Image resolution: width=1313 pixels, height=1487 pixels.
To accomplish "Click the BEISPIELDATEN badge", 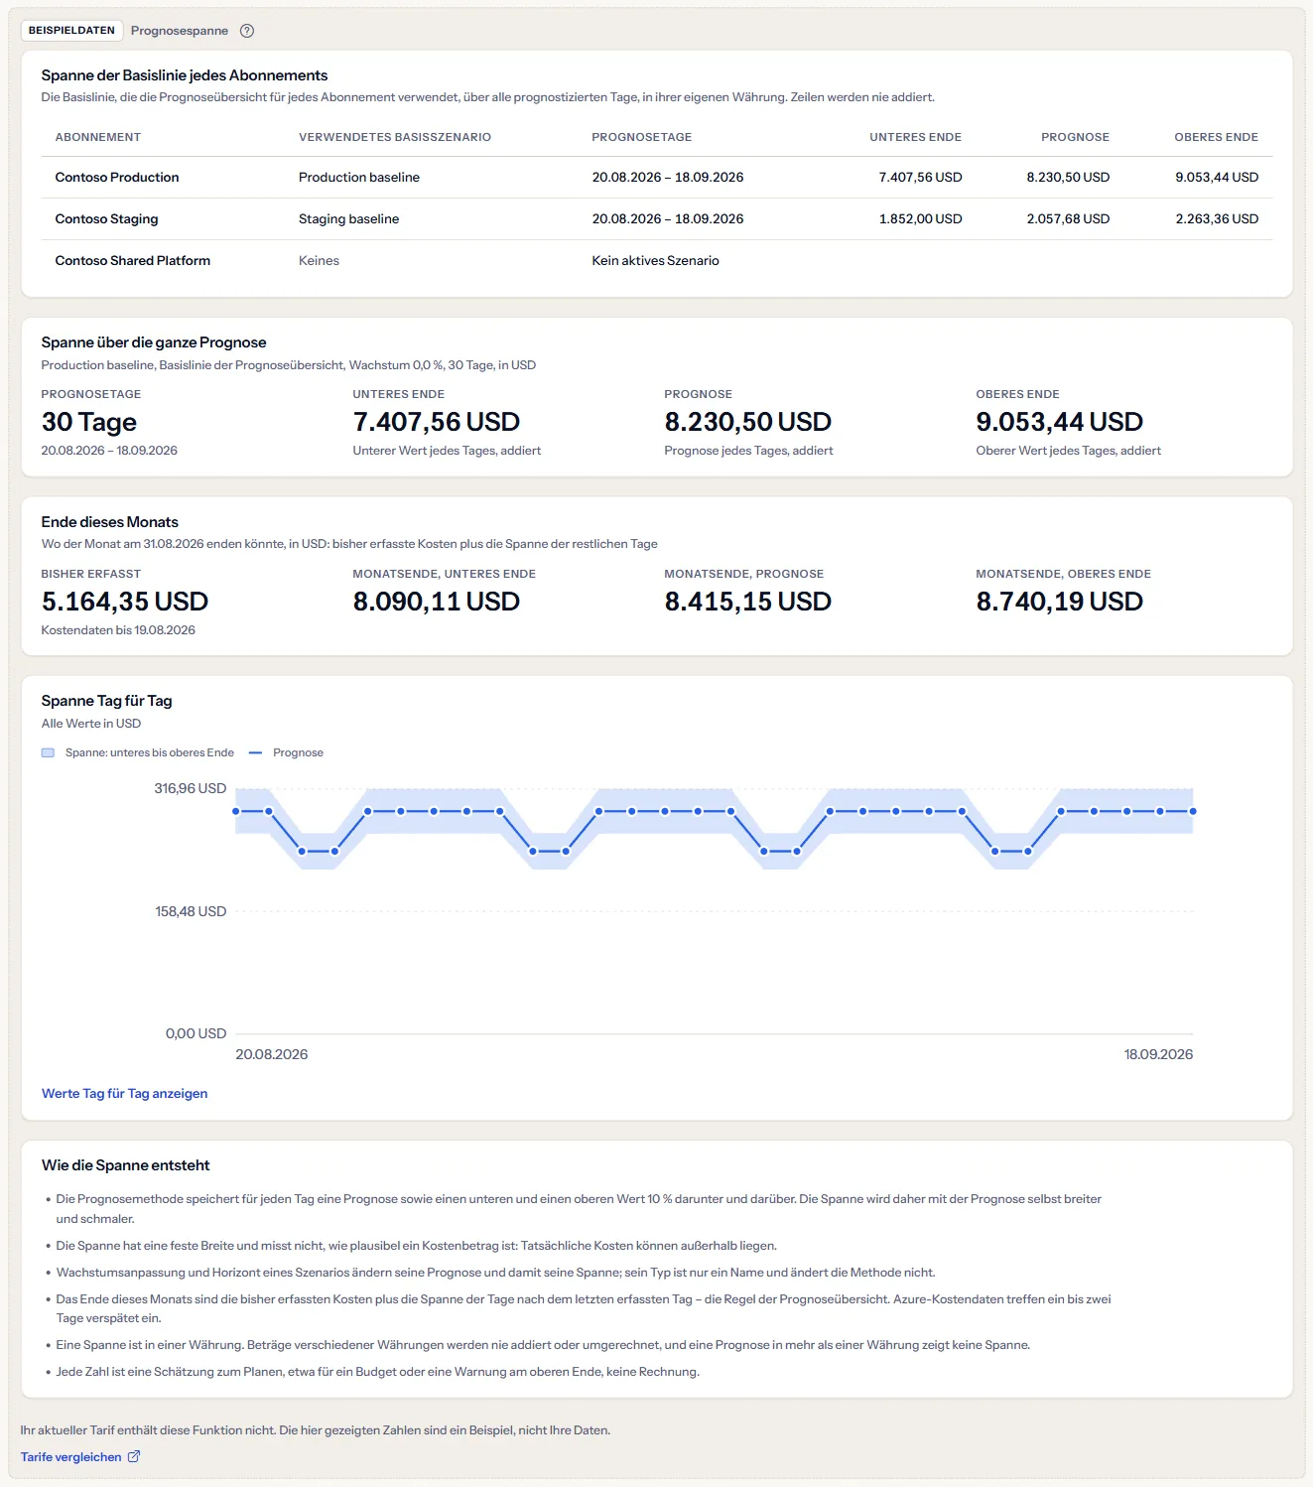I will click(71, 31).
